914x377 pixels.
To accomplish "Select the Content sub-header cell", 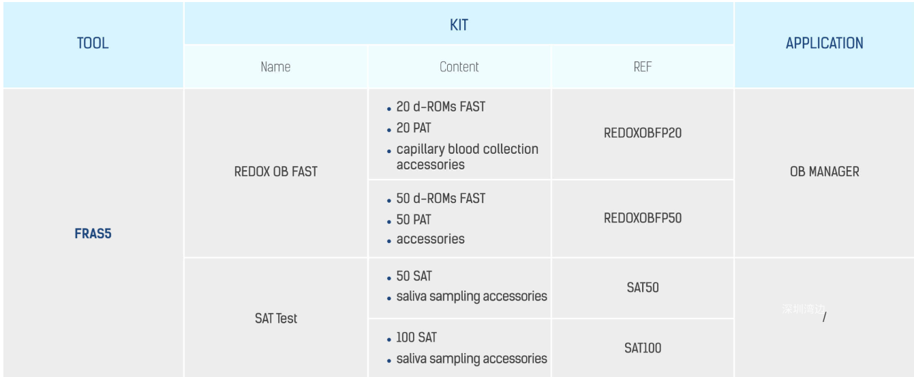I will click(459, 67).
